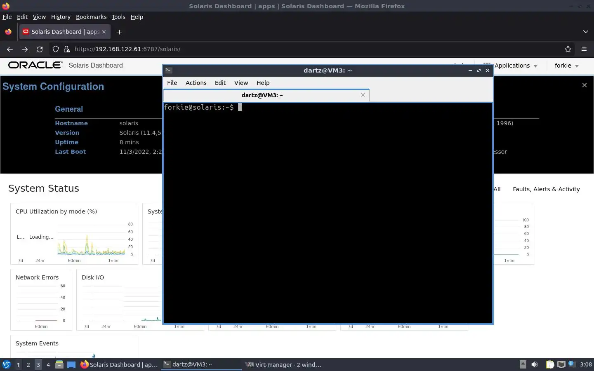594x371 pixels.
Task: Open Firefox File menu
Action: tap(7, 17)
